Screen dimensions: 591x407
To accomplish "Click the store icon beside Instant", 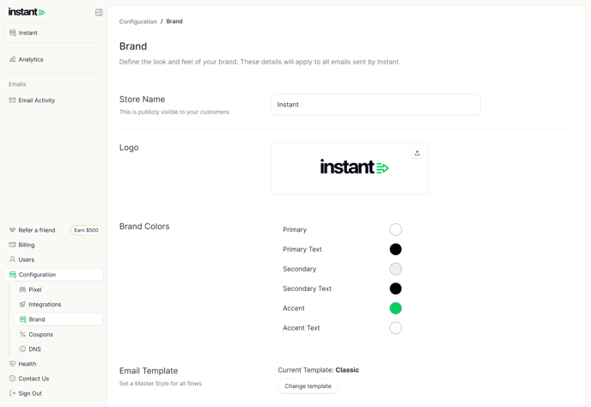I will point(12,33).
